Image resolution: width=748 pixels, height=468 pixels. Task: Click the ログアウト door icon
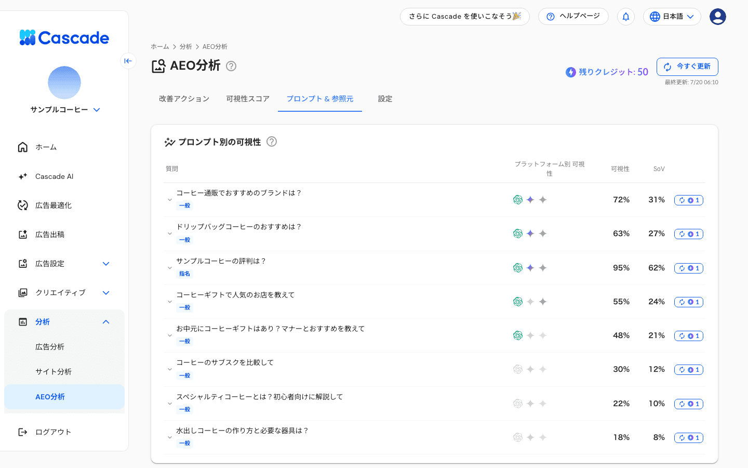click(23, 432)
